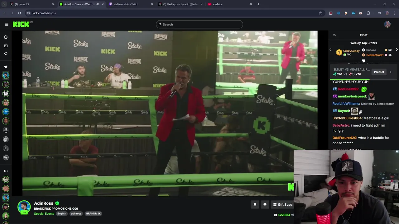
Task: Click the verified badge next to AdinRoss
Action: (57, 203)
